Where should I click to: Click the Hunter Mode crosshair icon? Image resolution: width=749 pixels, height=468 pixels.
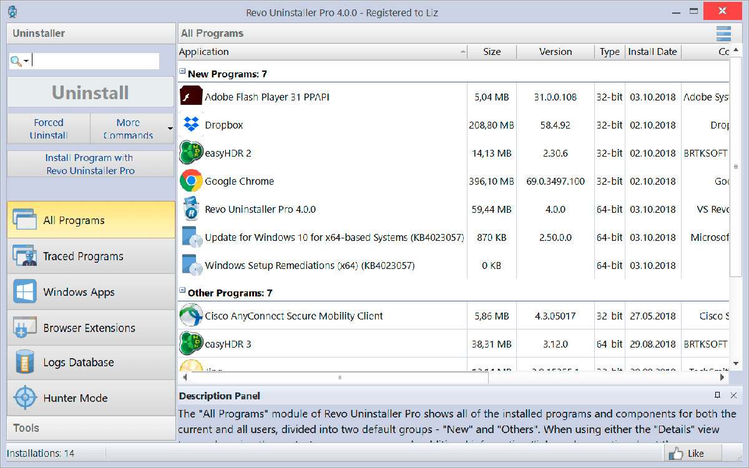(24, 398)
